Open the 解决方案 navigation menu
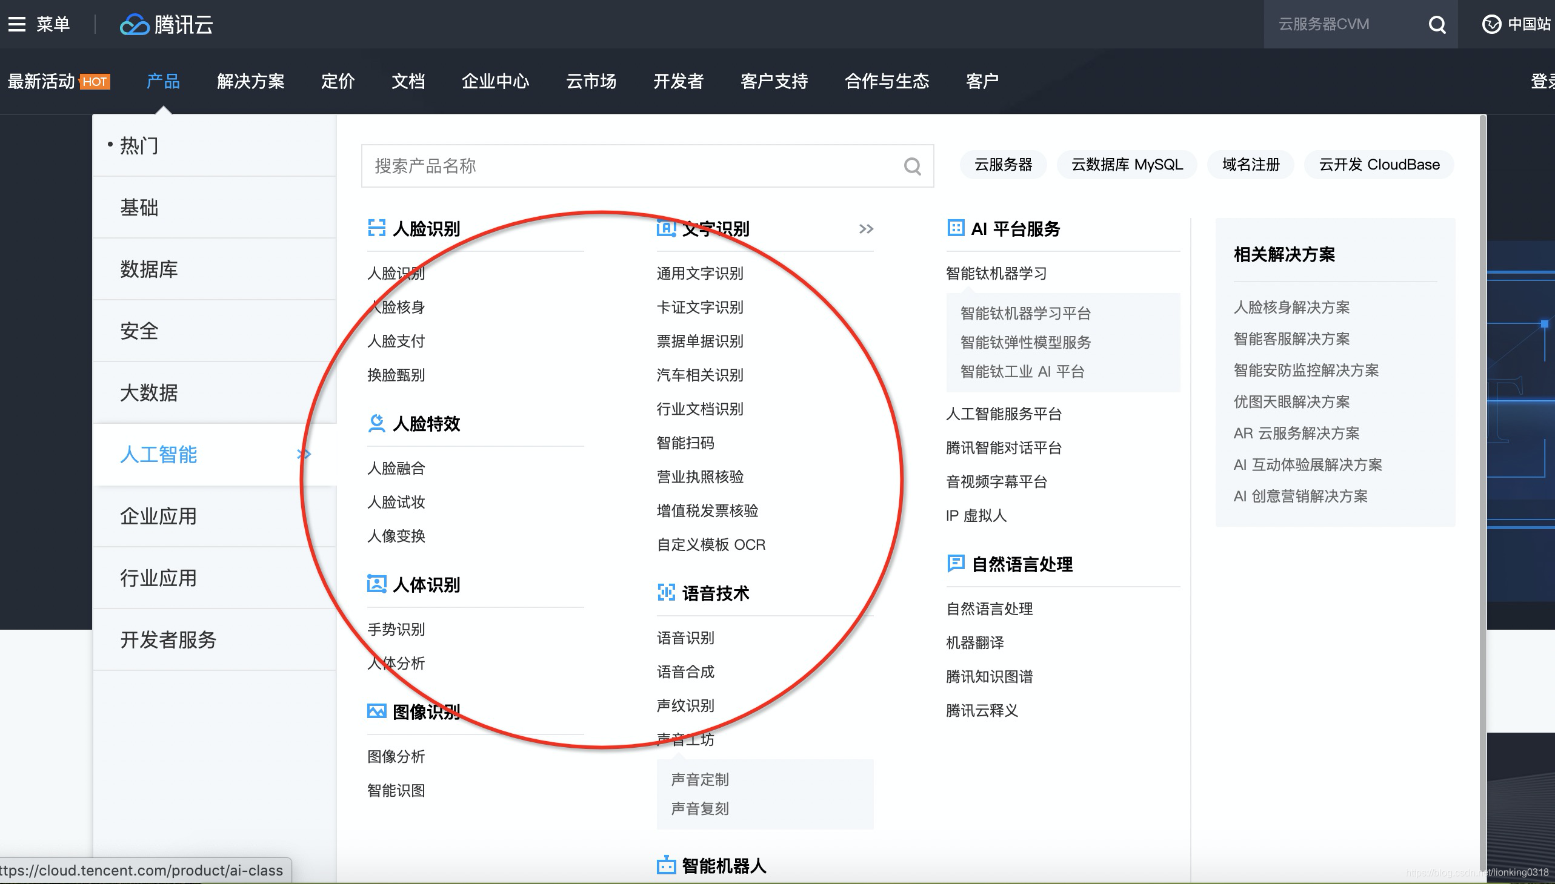The width and height of the screenshot is (1555, 884). point(250,81)
